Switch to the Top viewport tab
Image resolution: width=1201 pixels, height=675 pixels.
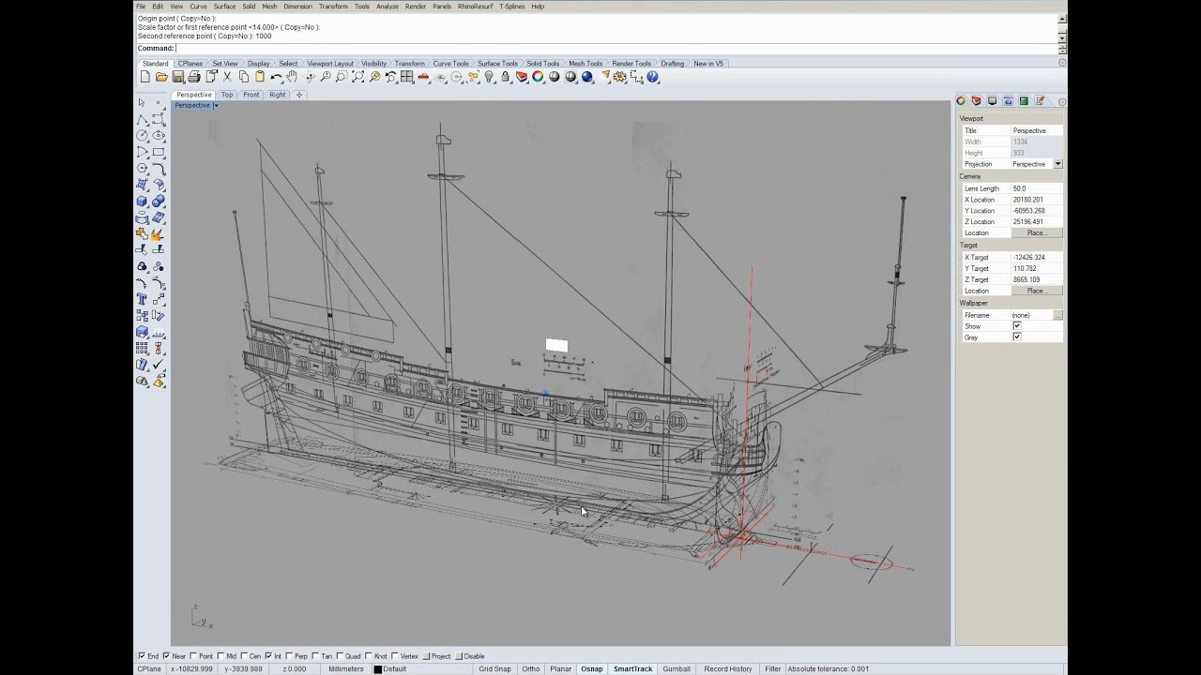point(227,95)
